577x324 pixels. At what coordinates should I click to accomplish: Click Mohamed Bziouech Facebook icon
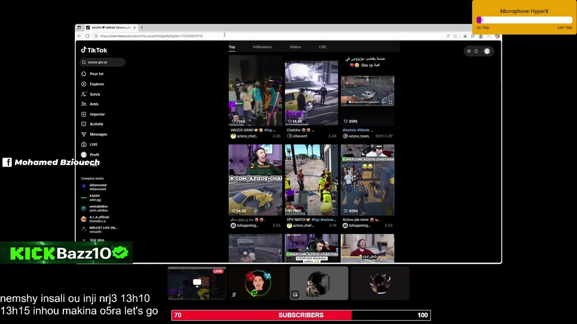7,162
